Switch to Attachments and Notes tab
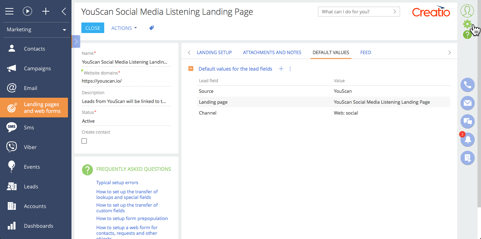 click(x=272, y=52)
